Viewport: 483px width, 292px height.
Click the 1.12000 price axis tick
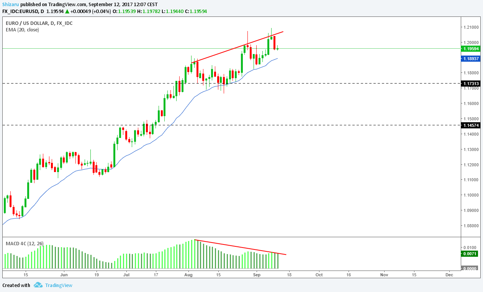click(471, 165)
